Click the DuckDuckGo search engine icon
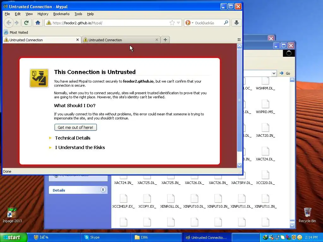Screen dimensions: 323x242 [188, 23]
